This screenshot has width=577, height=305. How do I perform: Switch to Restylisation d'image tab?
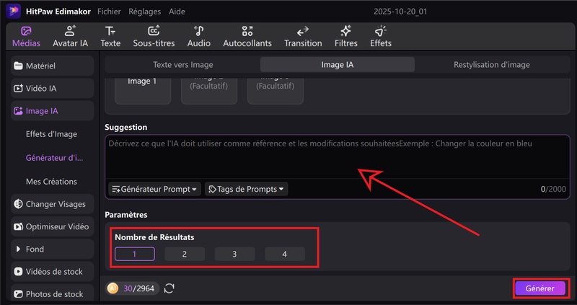[492, 65]
